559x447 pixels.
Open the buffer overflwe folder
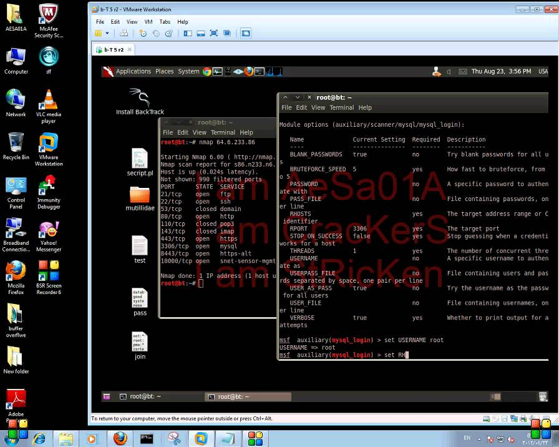click(16, 320)
